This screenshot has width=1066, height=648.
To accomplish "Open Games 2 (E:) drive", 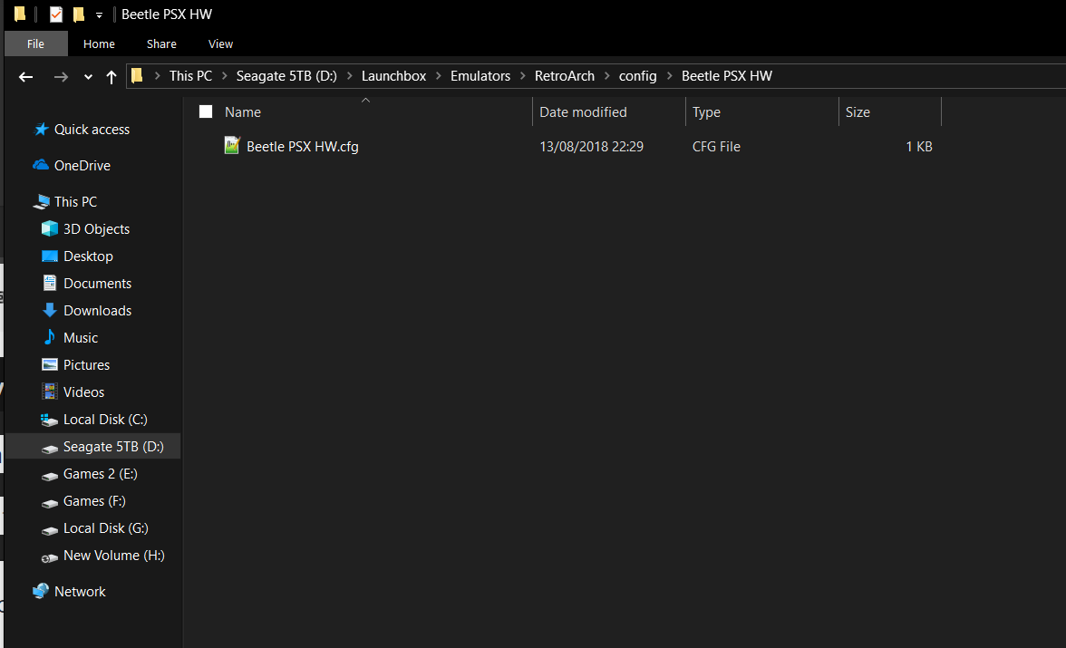I will point(100,474).
